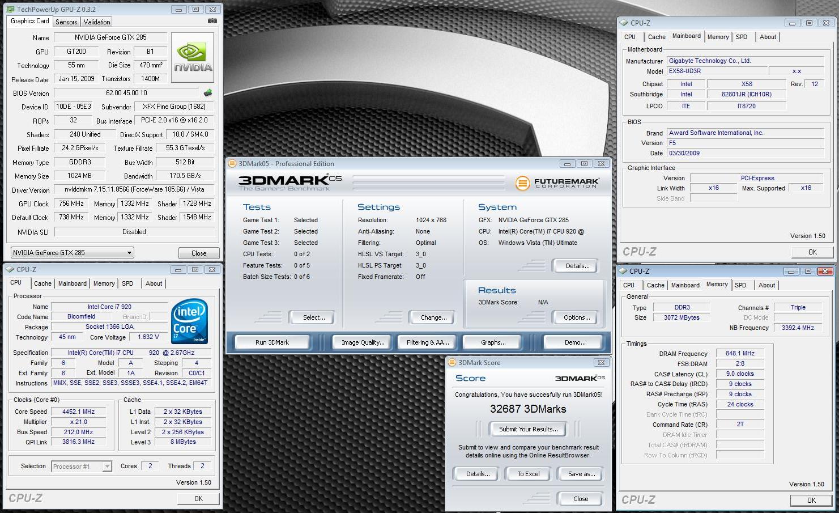Click the 32687 3DMarks score text
Image resolution: width=839 pixels, height=513 pixels.
(x=528, y=409)
